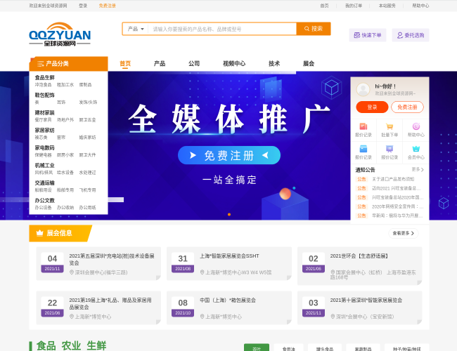
Task: Select the 展会 navigation tab
Action: [x=309, y=63]
